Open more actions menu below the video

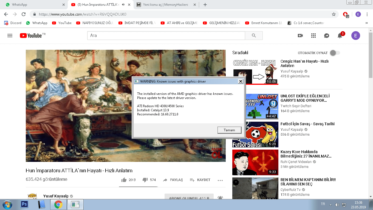(x=220, y=180)
